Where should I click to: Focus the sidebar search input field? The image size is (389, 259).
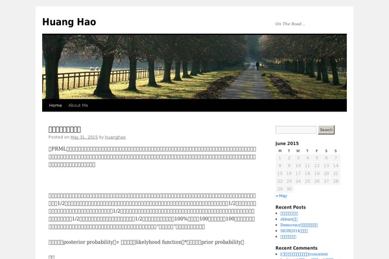pos(296,130)
